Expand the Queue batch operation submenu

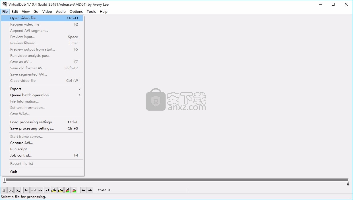(42, 95)
